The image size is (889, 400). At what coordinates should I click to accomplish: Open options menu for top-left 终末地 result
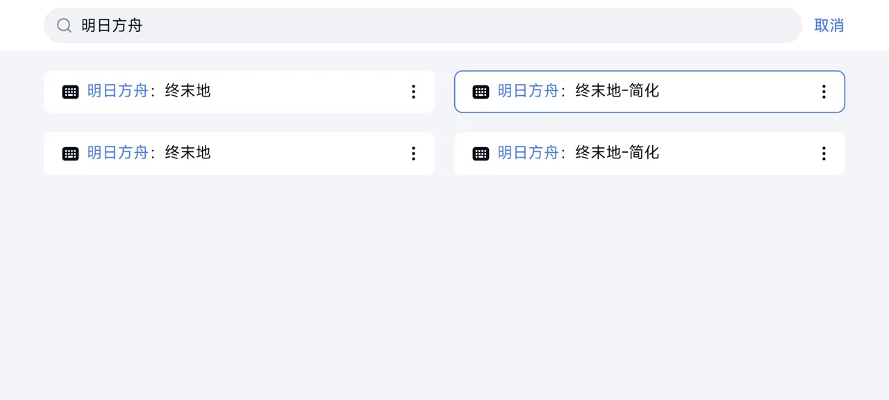(x=413, y=91)
